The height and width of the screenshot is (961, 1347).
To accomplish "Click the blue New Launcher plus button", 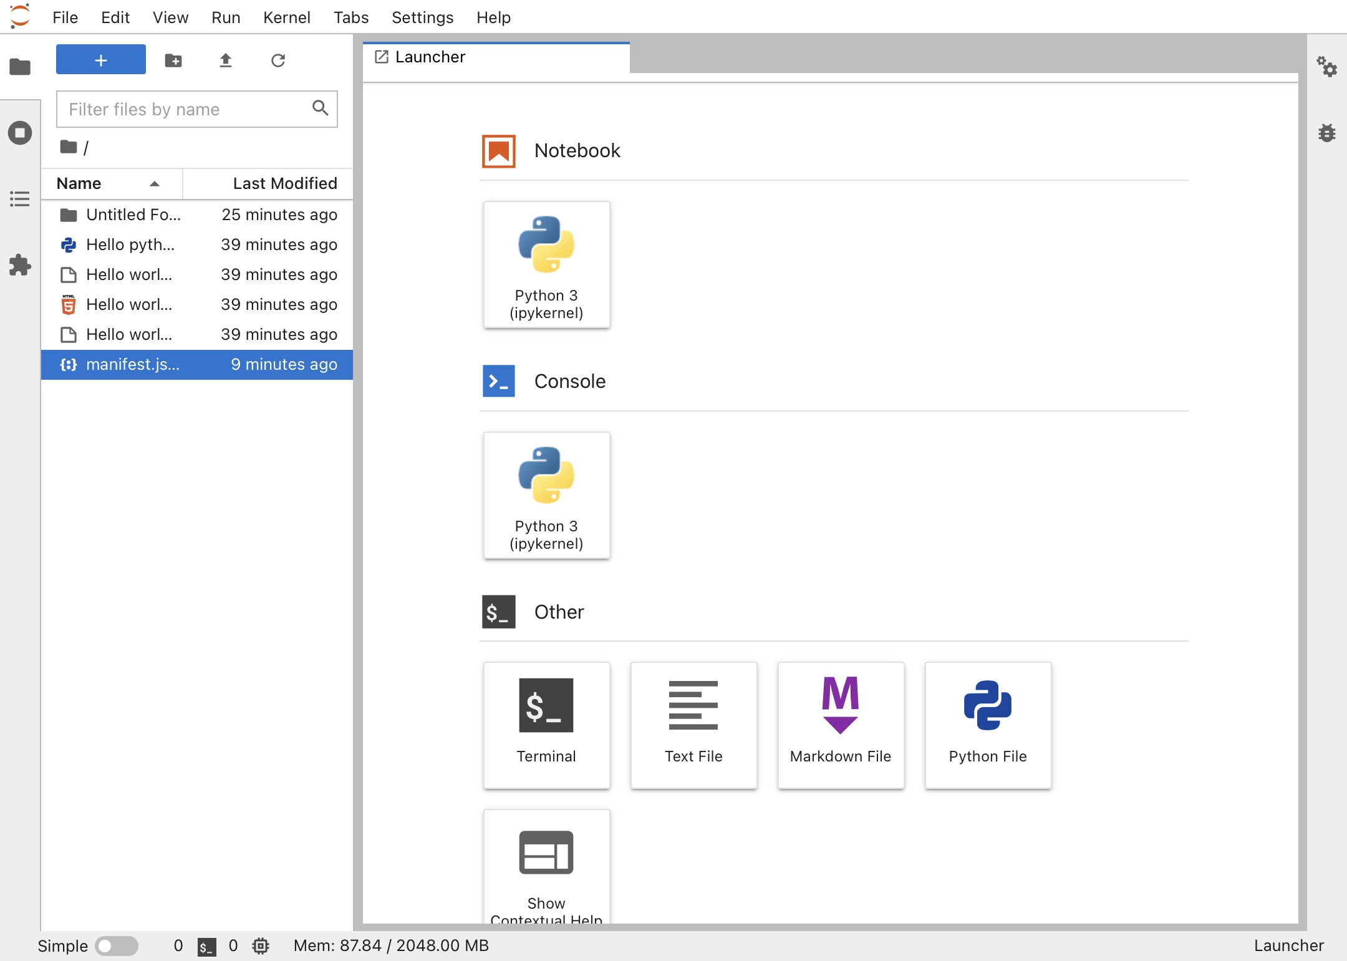I will tap(101, 60).
